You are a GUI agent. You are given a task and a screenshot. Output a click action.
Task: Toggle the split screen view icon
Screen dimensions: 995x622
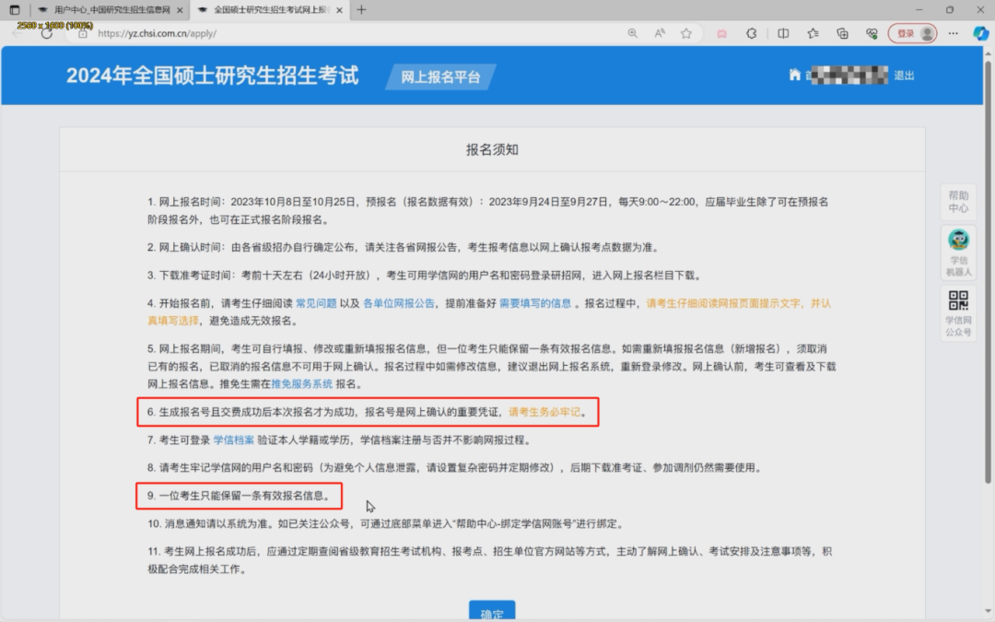pyautogui.click(x=783, y=33)
